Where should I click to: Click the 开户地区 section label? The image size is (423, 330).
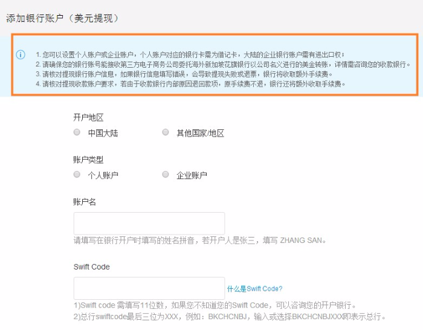88,117
